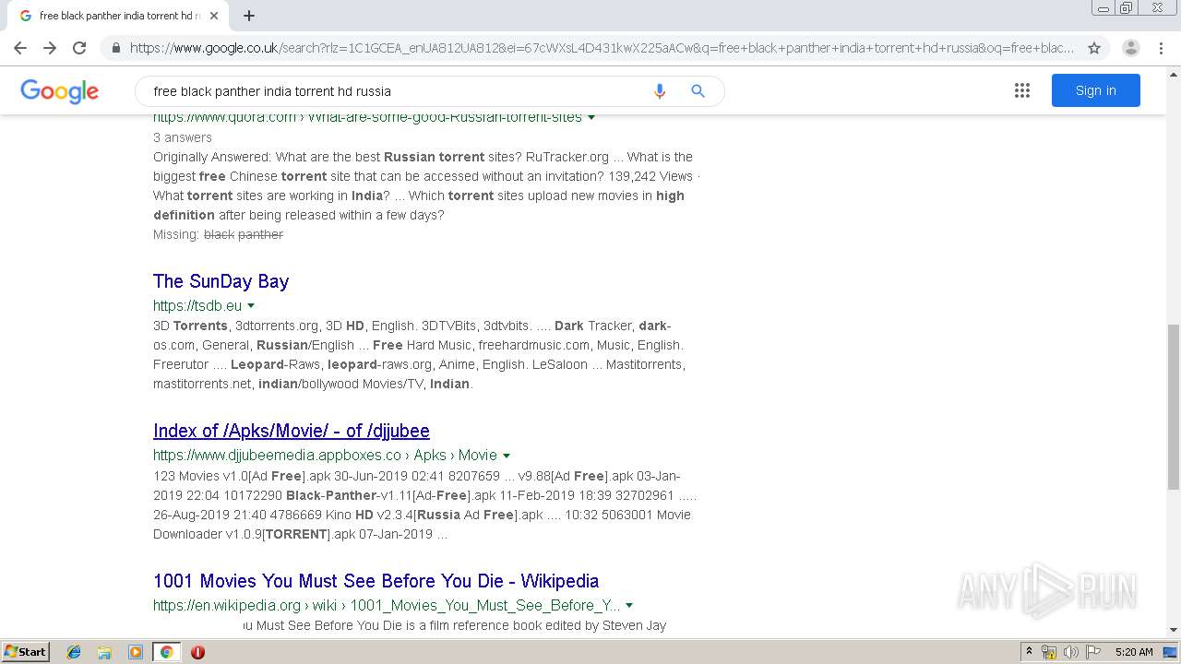The width and height of the screenshot is (1181, 664).
Task: Click the Action Center flag icon
Action: point(1092,652)
